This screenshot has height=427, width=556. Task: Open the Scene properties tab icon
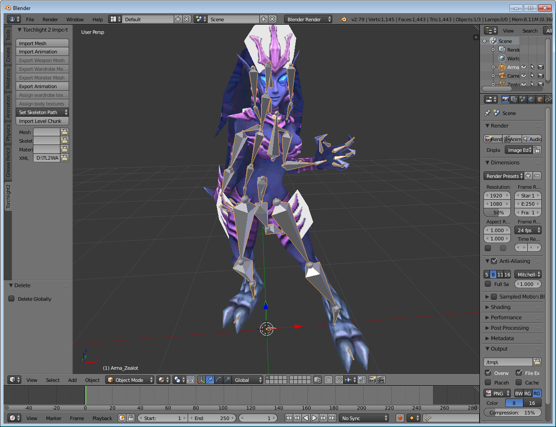pos(523,99)
